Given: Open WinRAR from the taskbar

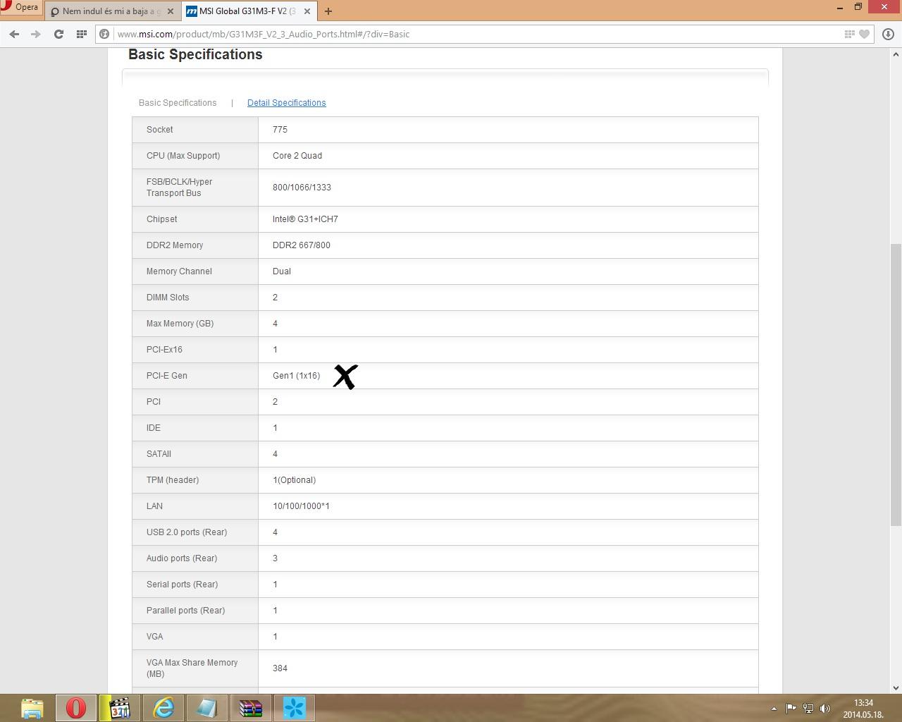Looking at the screenshot, I should (x=251, y=708).
